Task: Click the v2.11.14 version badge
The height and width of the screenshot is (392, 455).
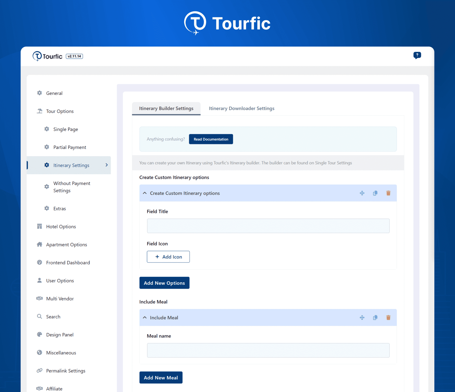Action: pos(74,56)
